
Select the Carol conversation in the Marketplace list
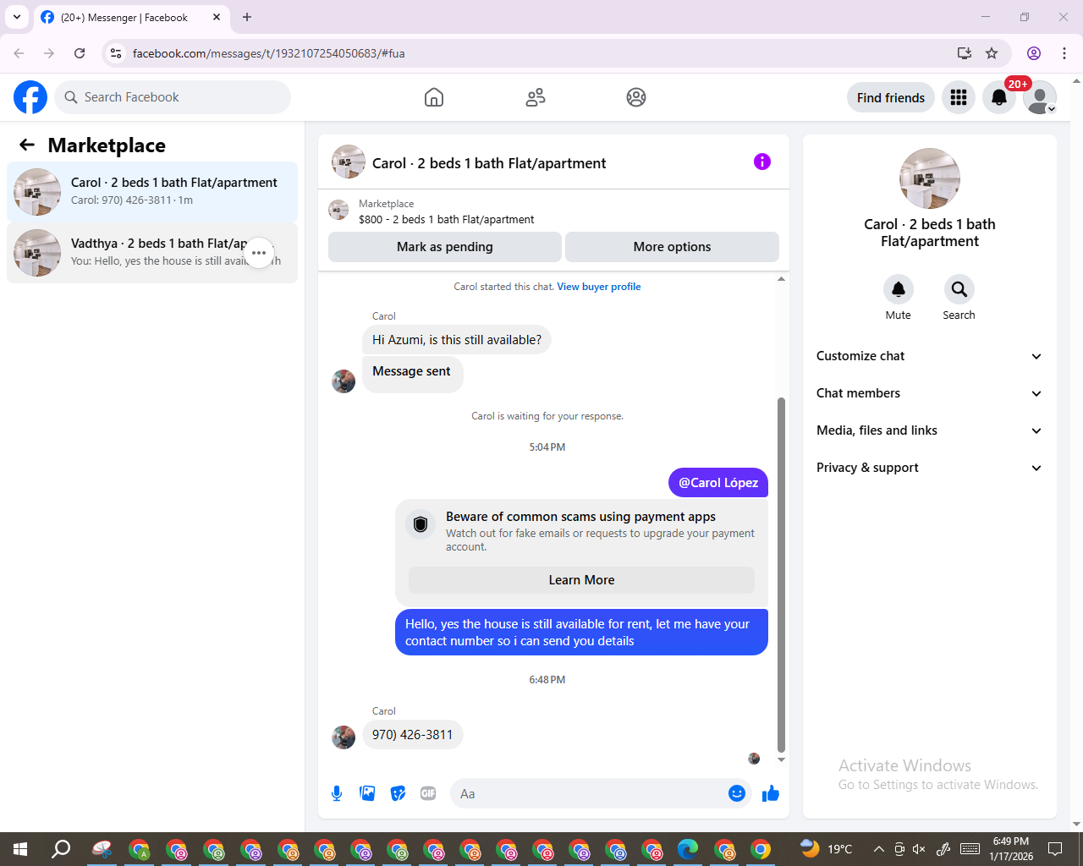pyautogui.click(x=152, y=192)
